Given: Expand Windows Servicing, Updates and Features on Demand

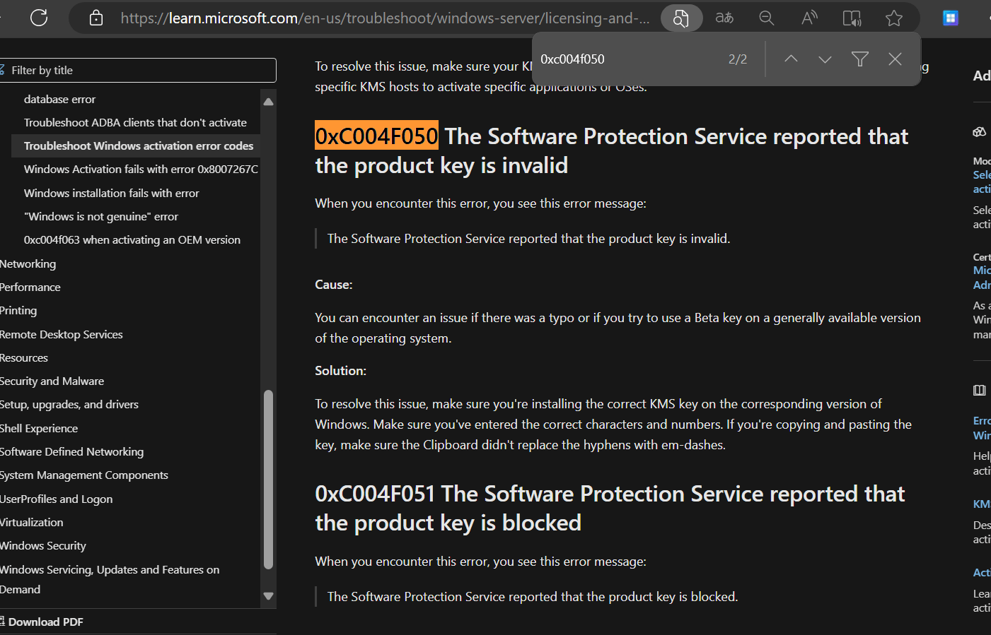Looking at the screenshot, I should click(110, 579).
